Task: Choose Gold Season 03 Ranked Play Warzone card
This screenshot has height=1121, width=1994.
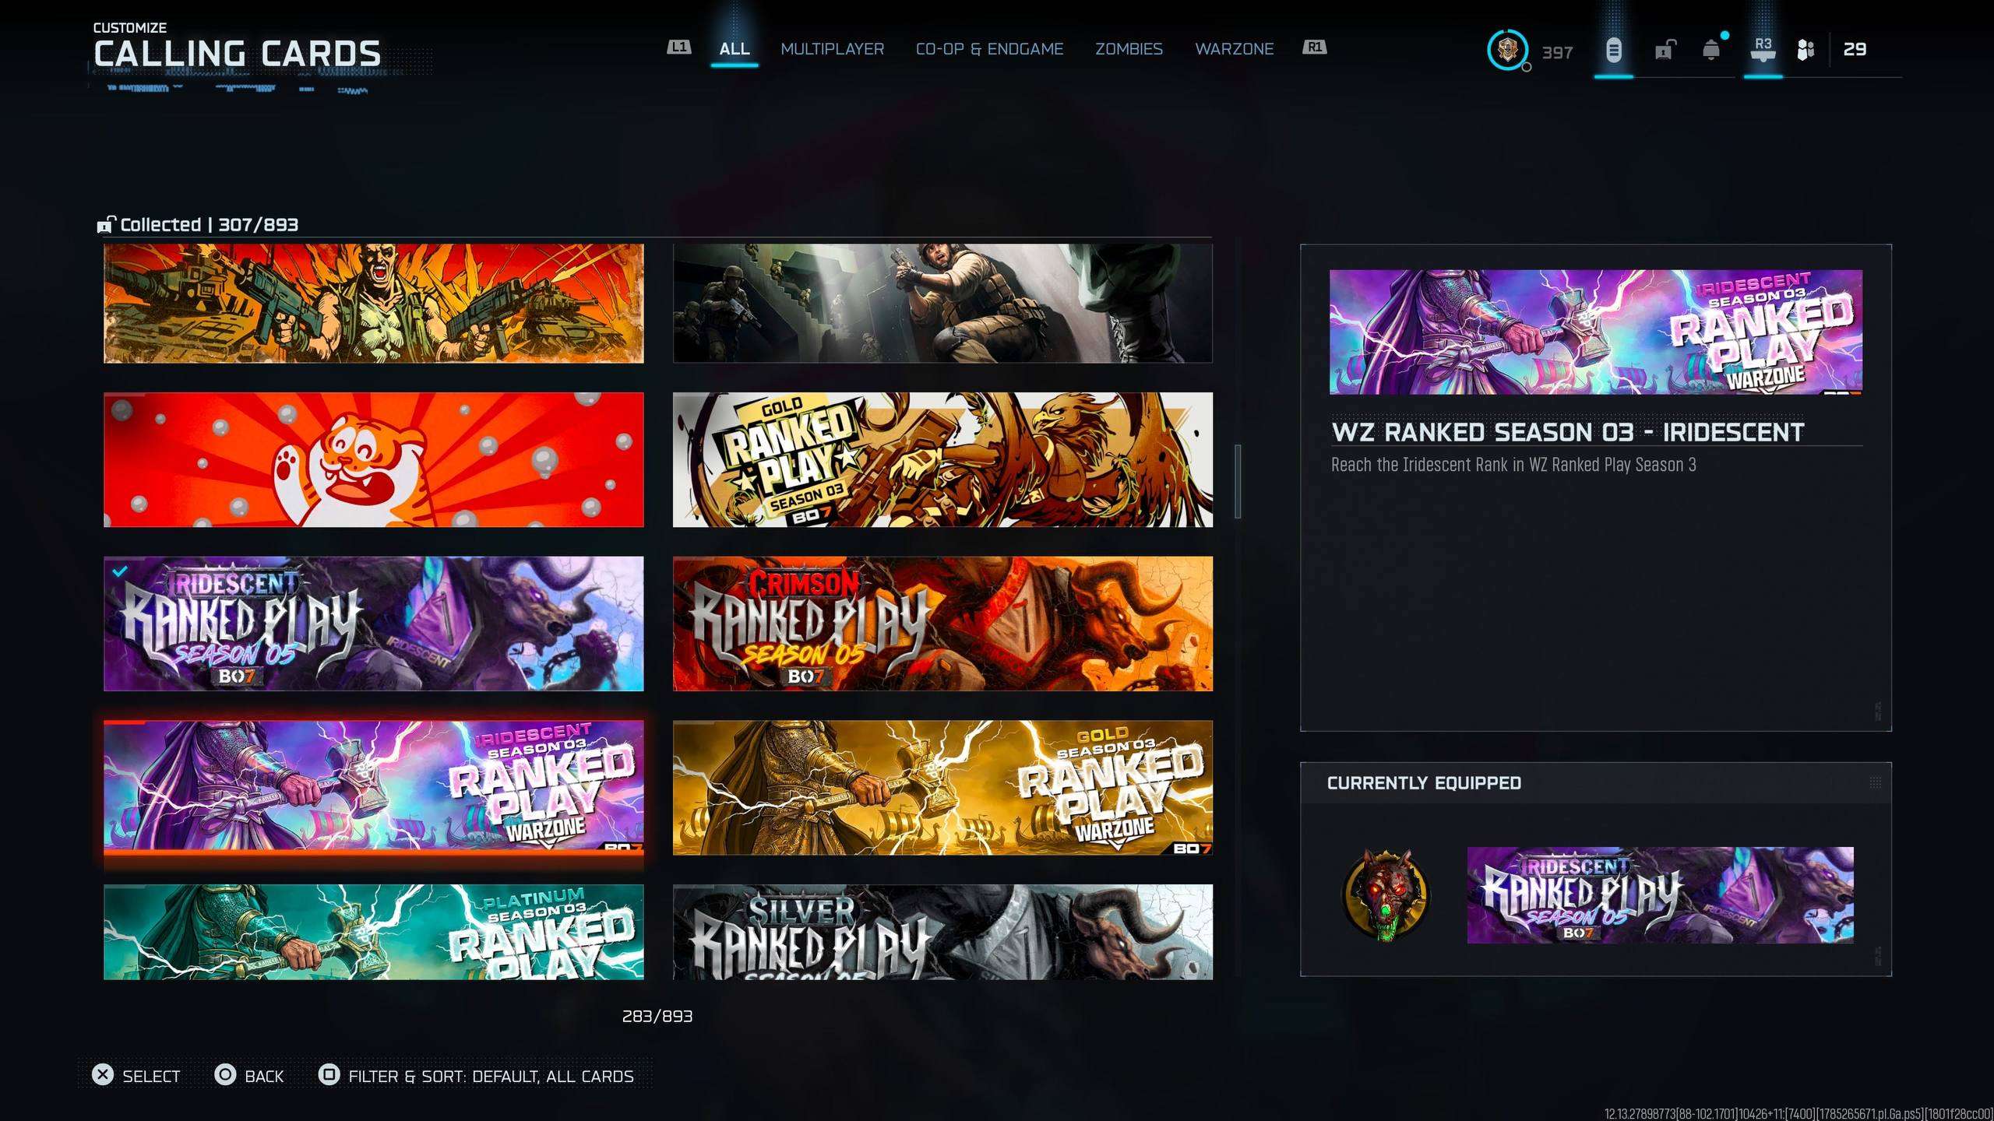Action: tap(942, 787)
